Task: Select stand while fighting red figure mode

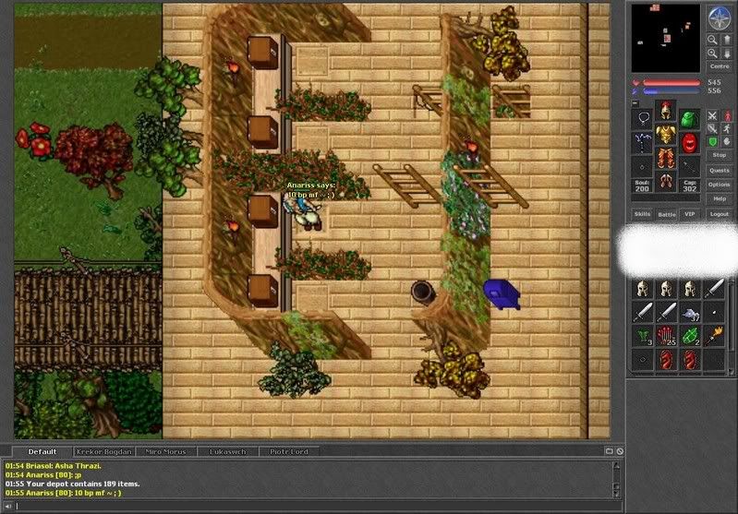Action: coord(727,115)
